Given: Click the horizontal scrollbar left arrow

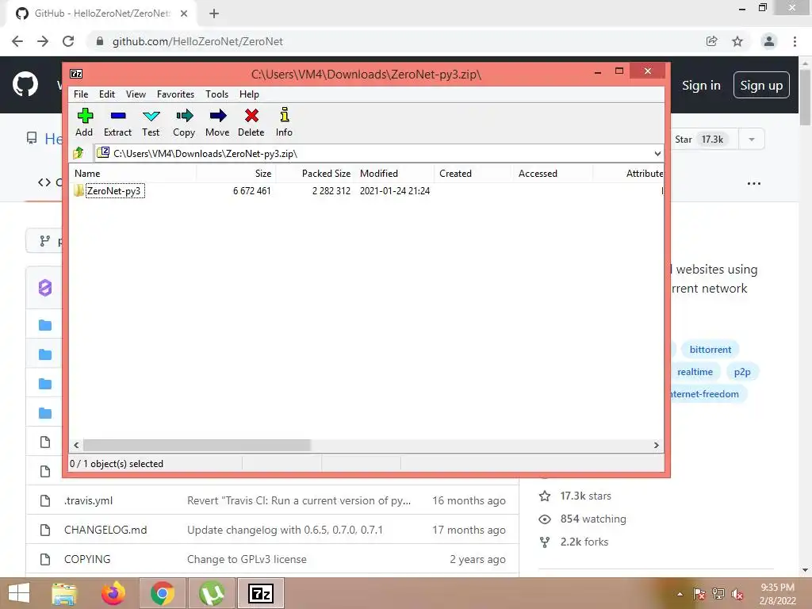Looking at the screenshot, I should [77, 446].
